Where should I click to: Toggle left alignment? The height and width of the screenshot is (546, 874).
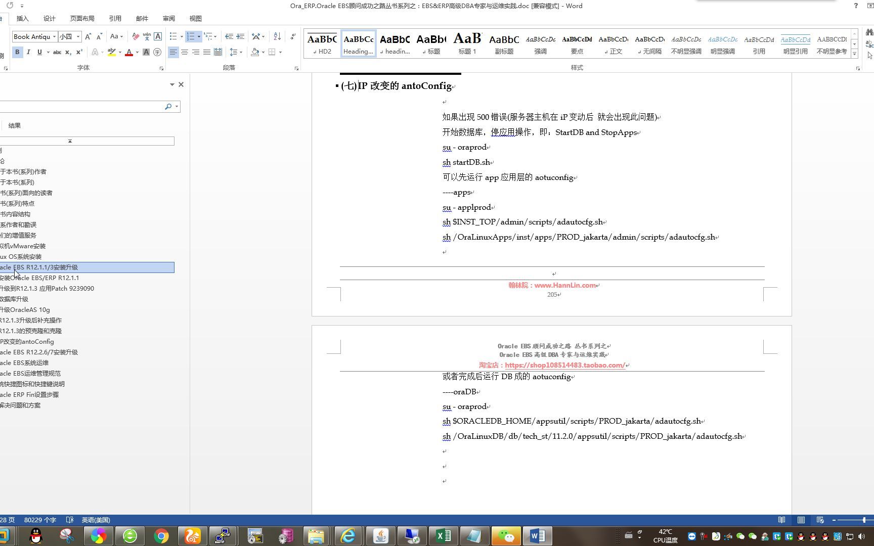coord(173,52)
